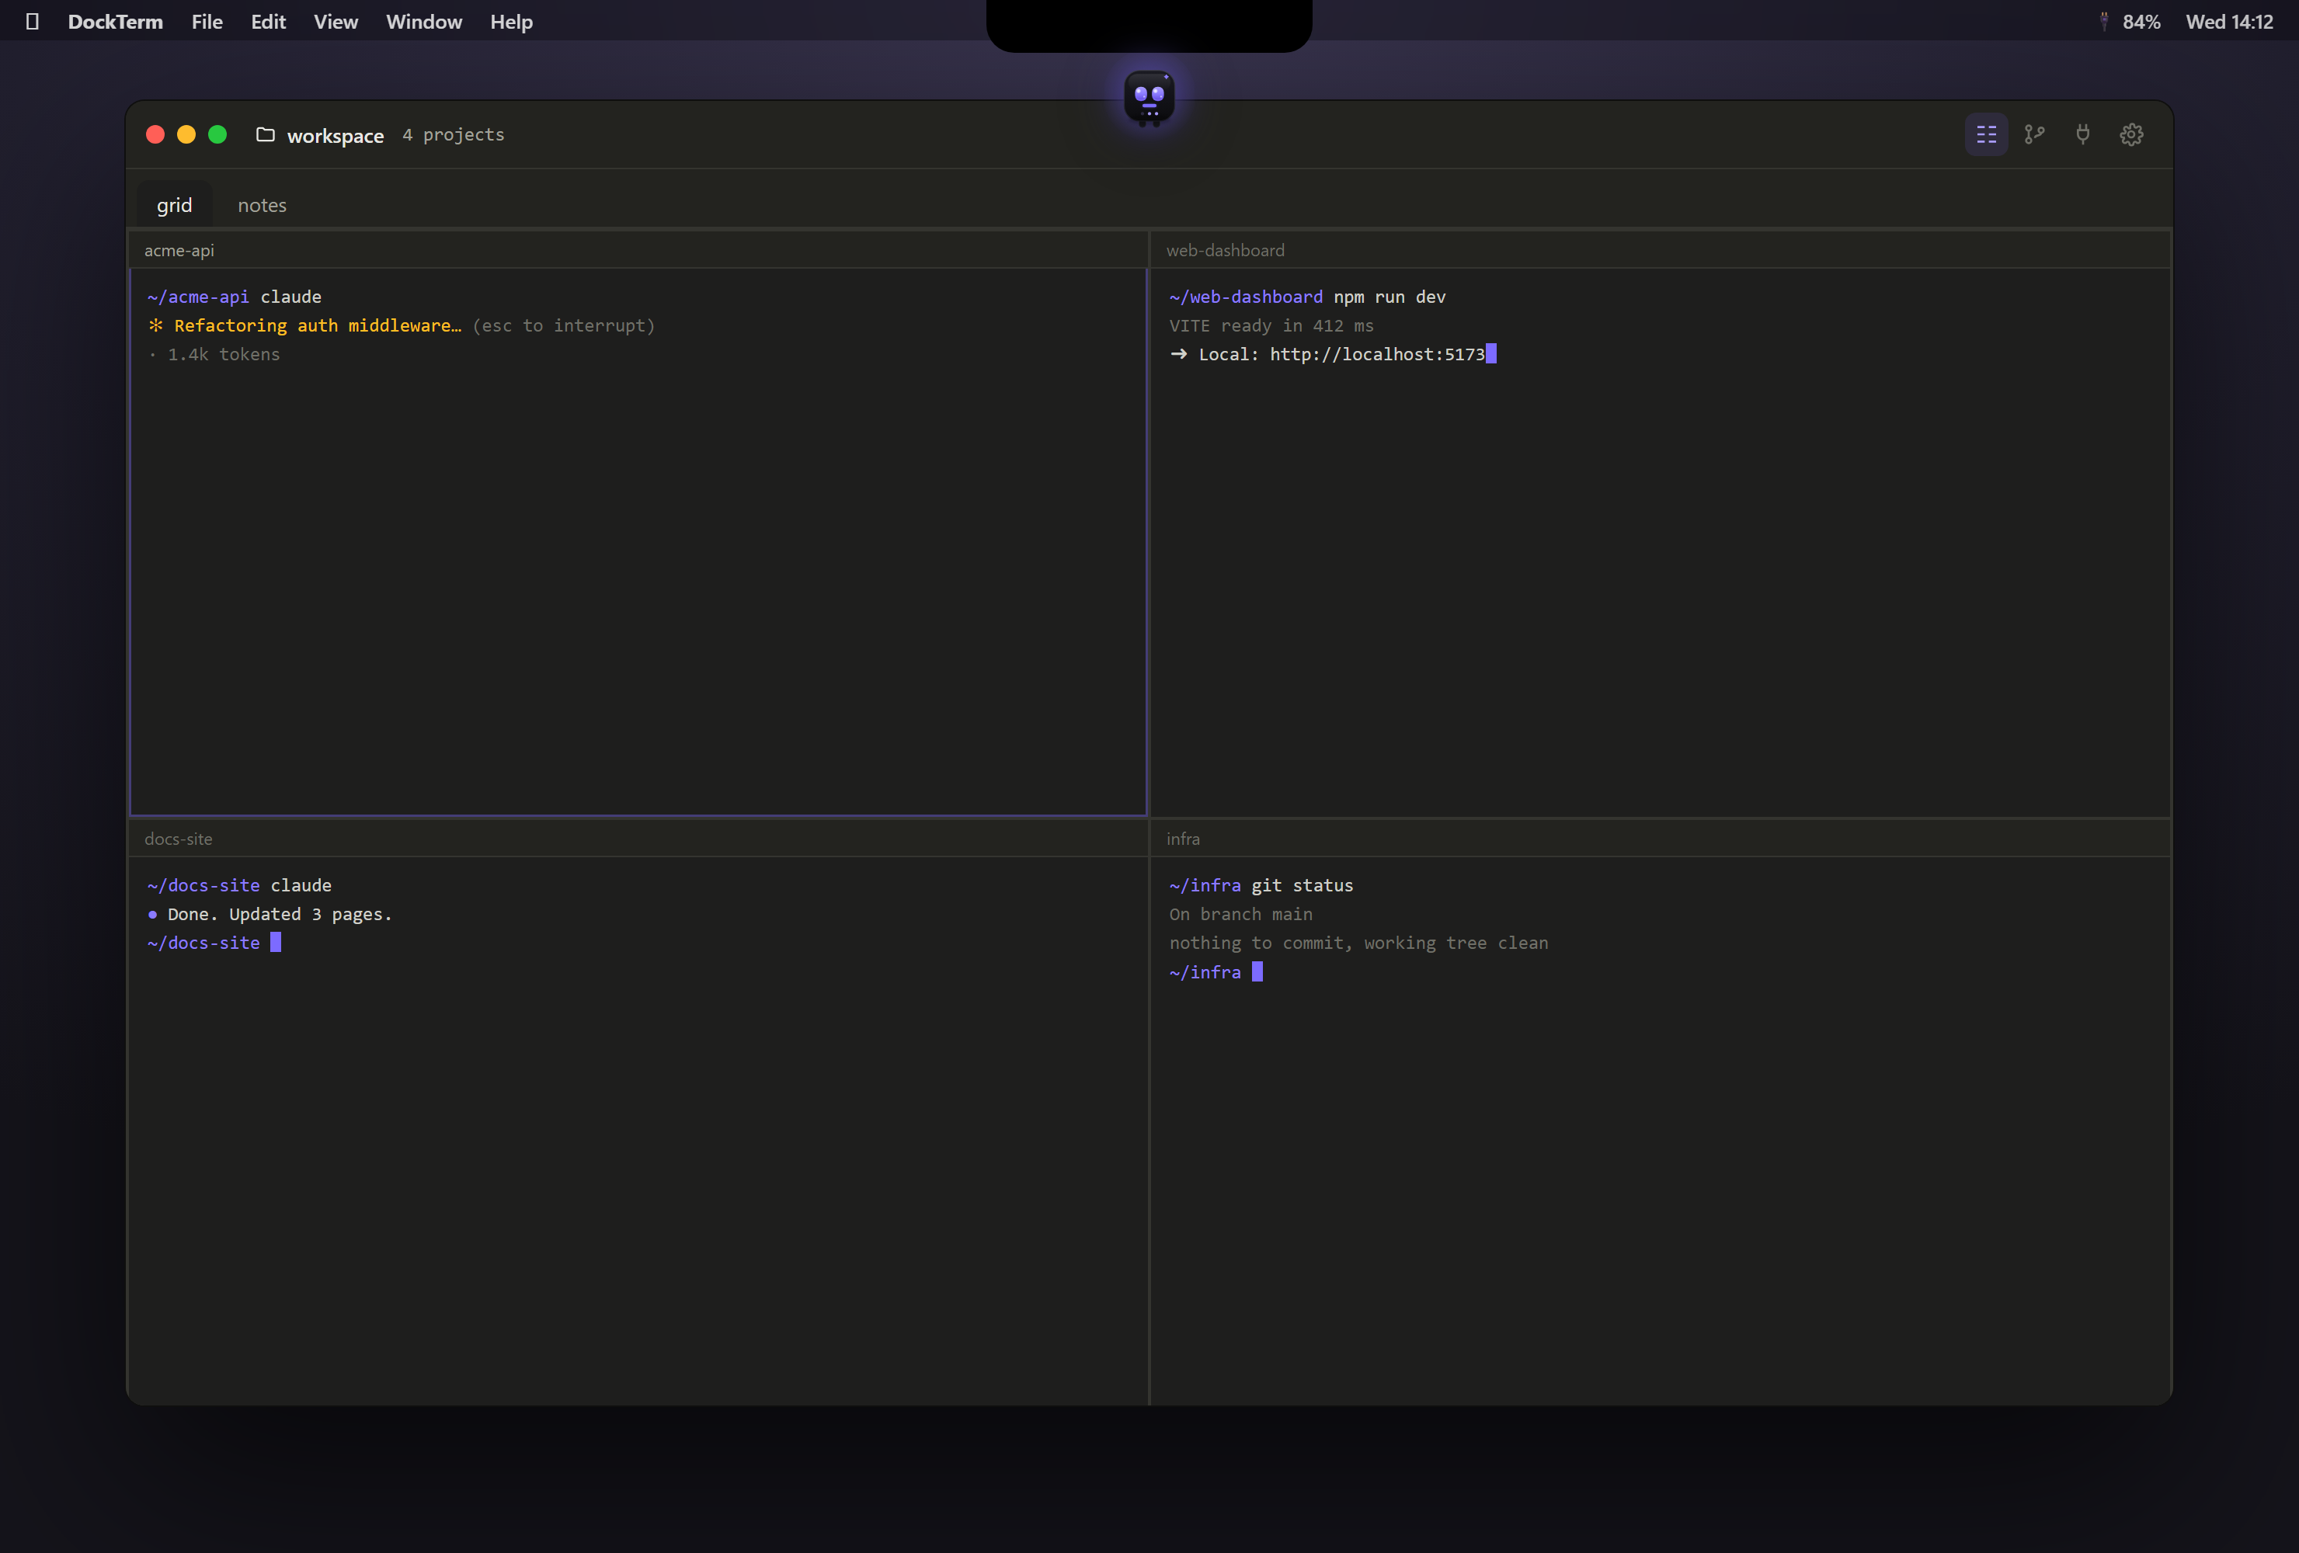Viewport: 2299px width, 1553px height.
Task: Click the '~/acme-api claude' command line
Action: click(x=235, y=297)
